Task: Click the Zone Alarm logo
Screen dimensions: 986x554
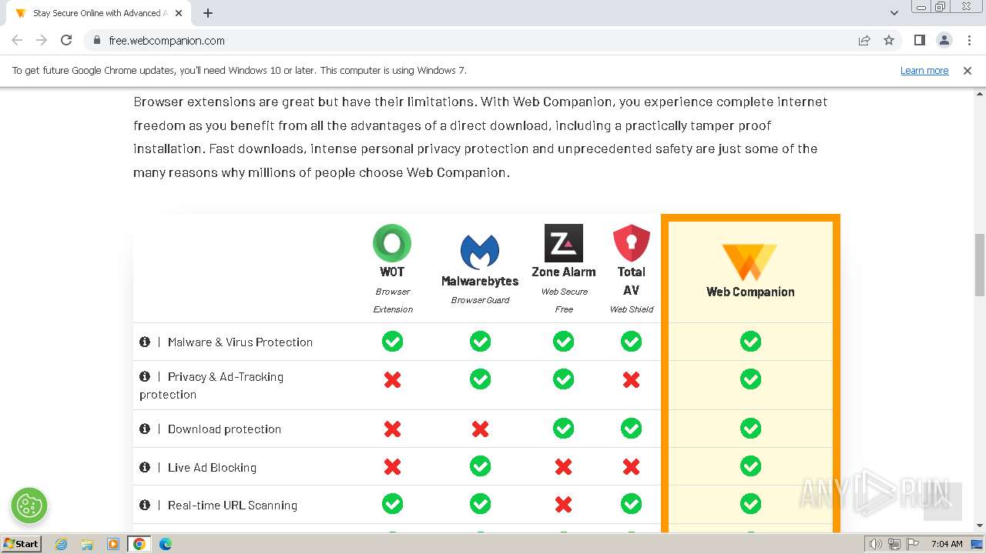Action: (x=563, y=243)
